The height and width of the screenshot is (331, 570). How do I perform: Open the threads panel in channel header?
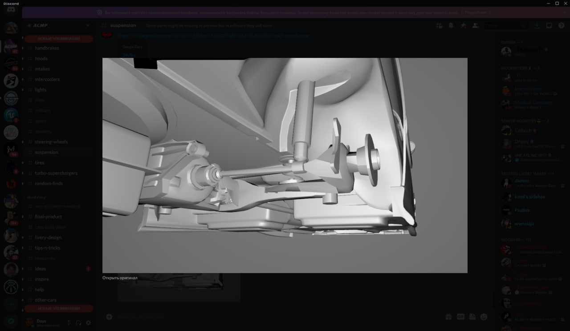(x=439, y=26)
